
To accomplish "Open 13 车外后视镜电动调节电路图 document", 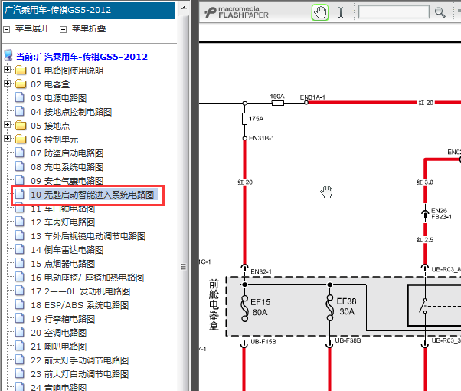I will pos(88,236).
